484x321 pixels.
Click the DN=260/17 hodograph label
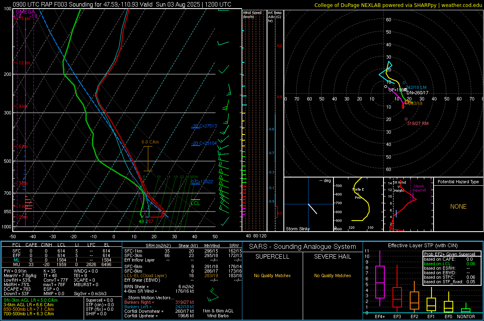tap(417, 93)
